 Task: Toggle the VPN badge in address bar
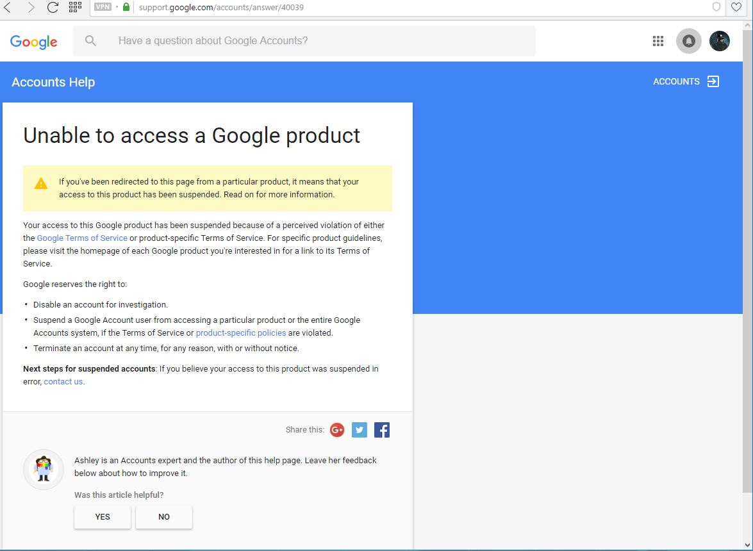pos(103,7)
